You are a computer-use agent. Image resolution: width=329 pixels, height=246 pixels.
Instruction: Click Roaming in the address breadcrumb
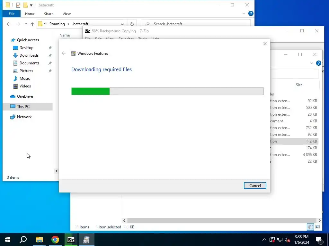57,24
